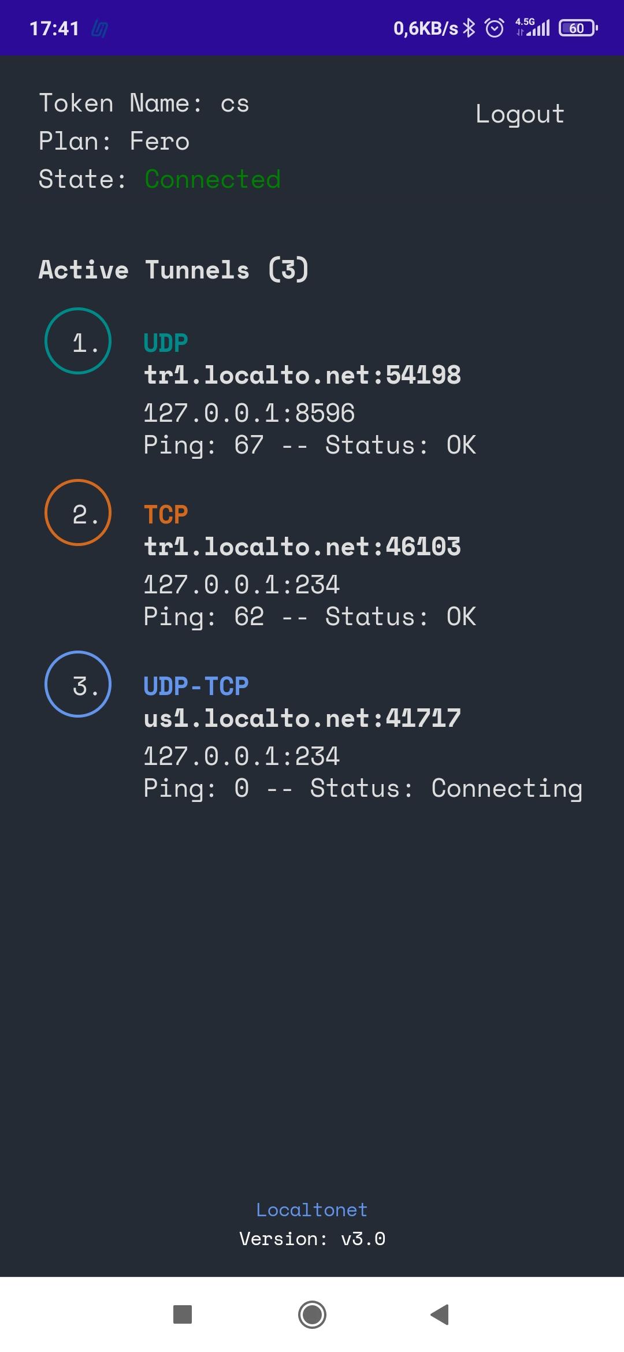Tap the recent apps square button
Image resolution: width=624 pixels, height=1352 pixels.
[183, 1314]
